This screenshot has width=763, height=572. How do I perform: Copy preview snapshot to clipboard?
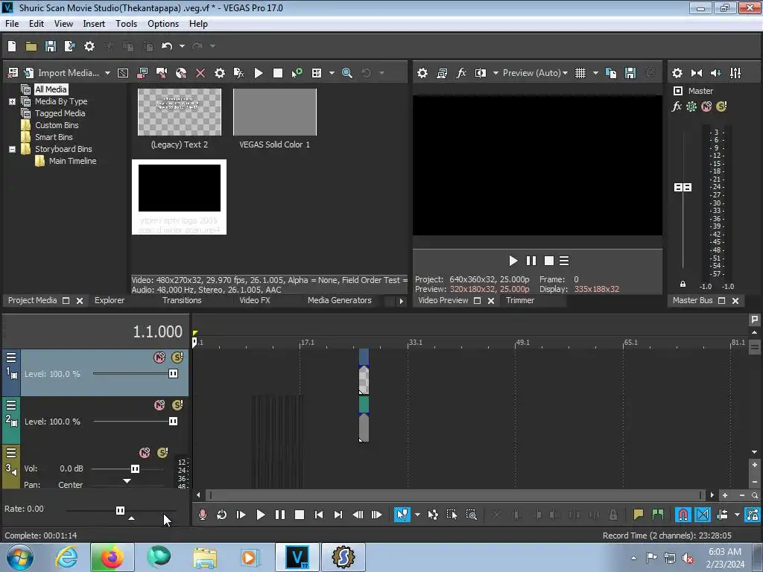pos(611,73)
